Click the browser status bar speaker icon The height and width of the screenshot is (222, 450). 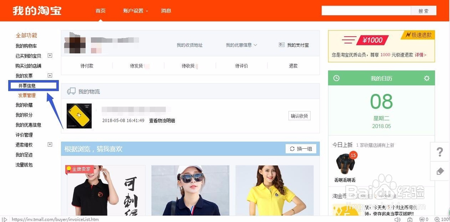point(397,219)
